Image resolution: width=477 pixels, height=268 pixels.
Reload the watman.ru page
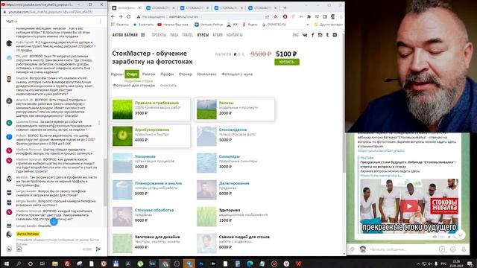tap(129, 16)
